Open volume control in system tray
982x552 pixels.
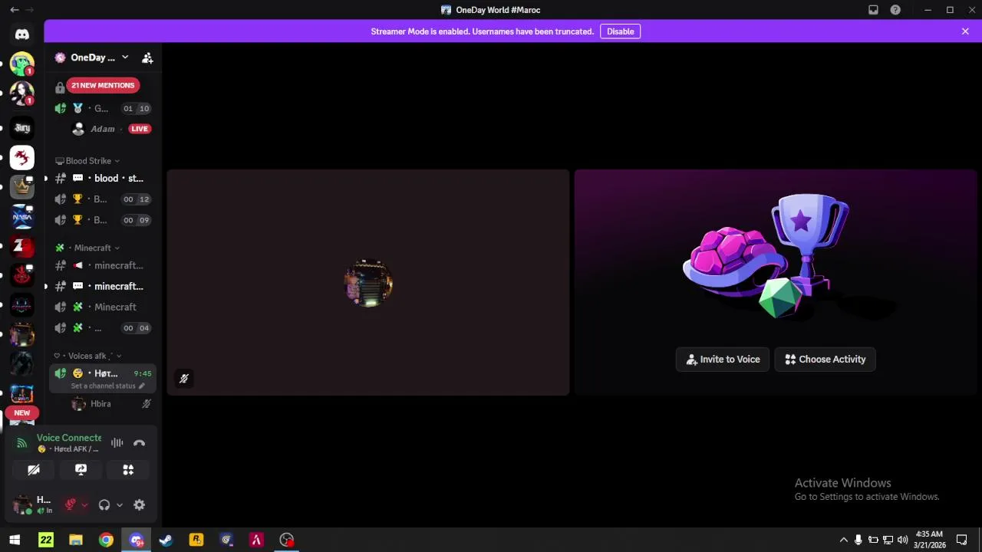click(902, 540)
